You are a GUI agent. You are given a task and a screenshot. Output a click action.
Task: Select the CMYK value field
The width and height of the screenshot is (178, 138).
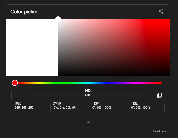coord(69,108)
